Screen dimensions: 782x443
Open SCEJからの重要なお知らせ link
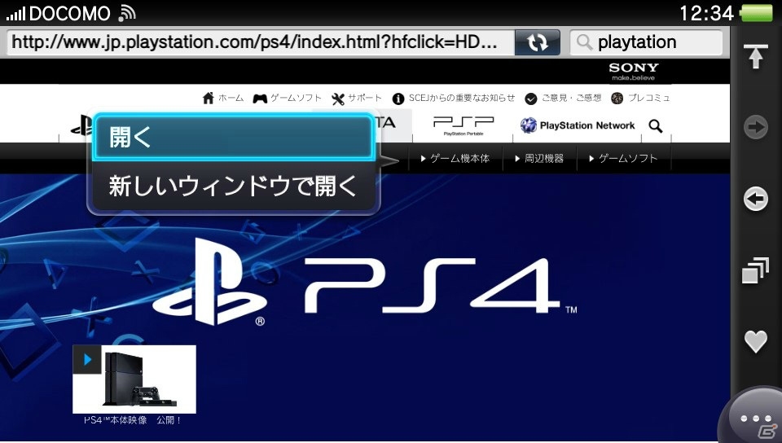454,99
